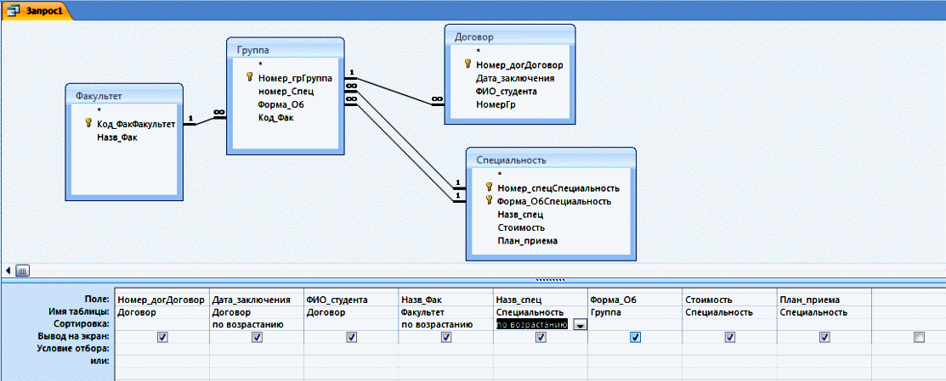Click key icon beside Код_ФакФакультет field

point(88,124)
